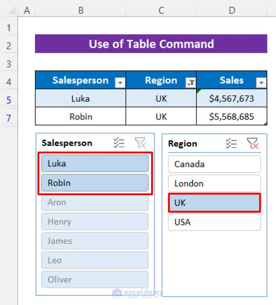Deselect Robin in the Salesperson slicer
Screen dimensions: 276x305
click(95, 182)
